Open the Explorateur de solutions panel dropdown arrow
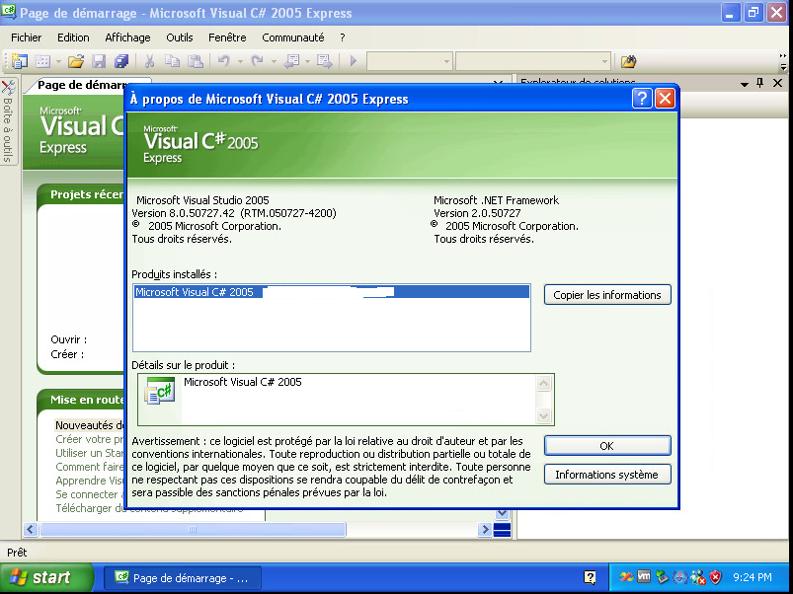Viewport: 793px width, 594px height. click(x=744, y=84)
